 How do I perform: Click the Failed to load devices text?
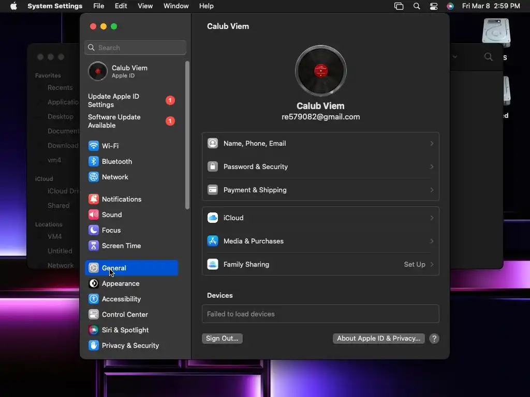[241, 314]
